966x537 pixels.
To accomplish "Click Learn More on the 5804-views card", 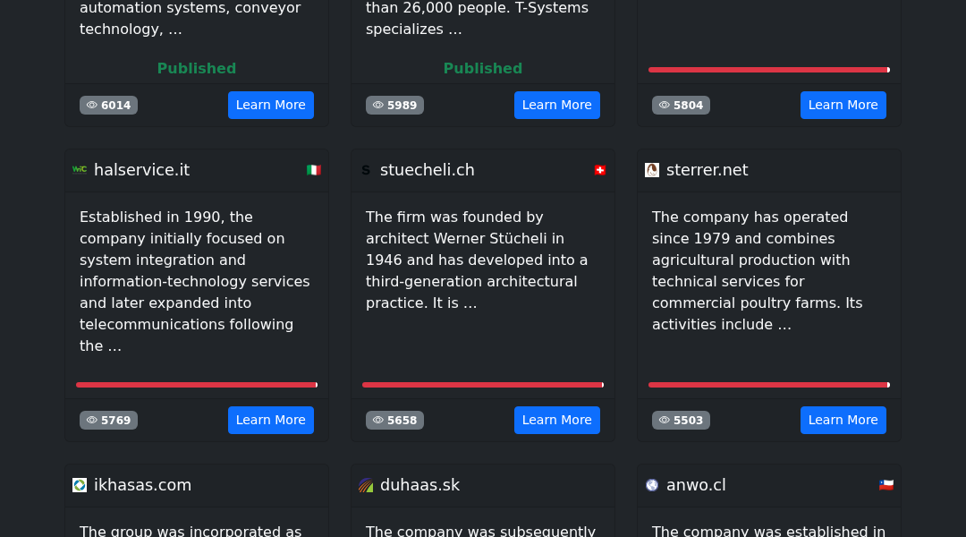I will click(843, 106).
